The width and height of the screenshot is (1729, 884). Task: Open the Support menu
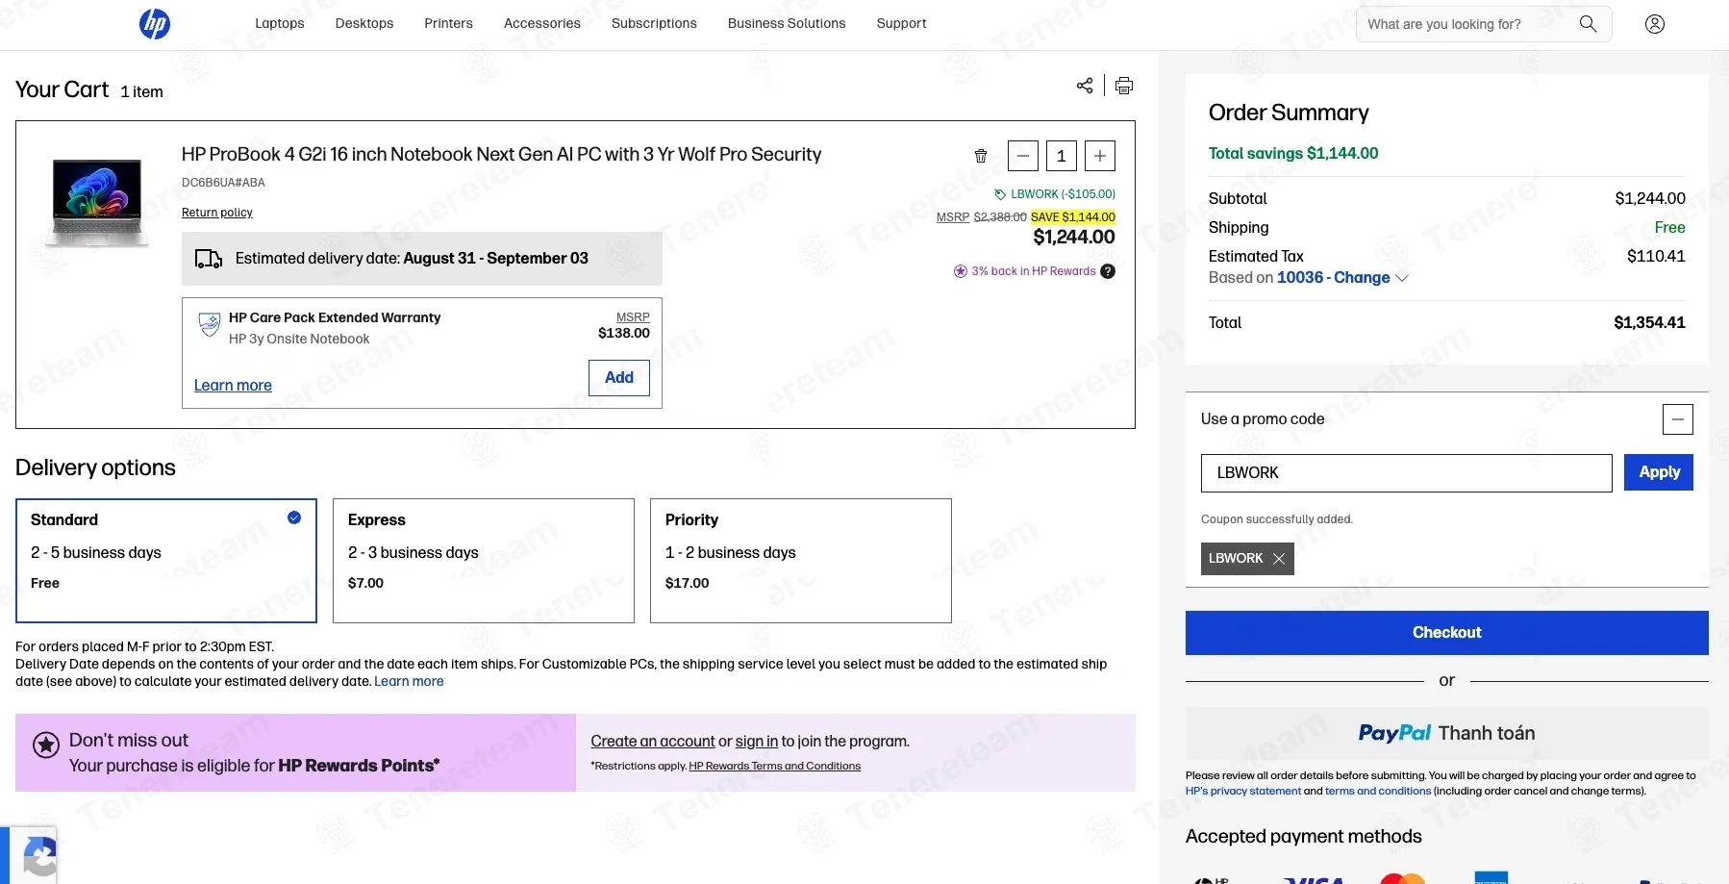tap(902, 23)
